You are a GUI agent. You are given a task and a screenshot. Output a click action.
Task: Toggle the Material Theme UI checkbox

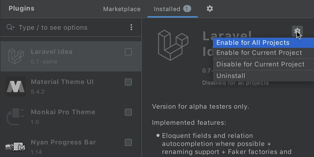tap(128, 82)
